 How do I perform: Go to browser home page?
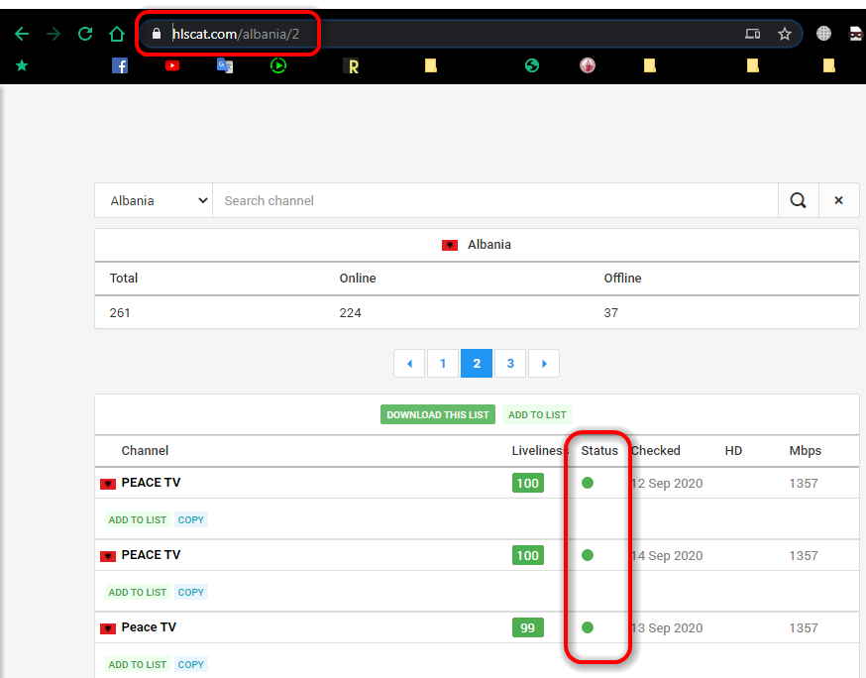(x=117, y=33)
